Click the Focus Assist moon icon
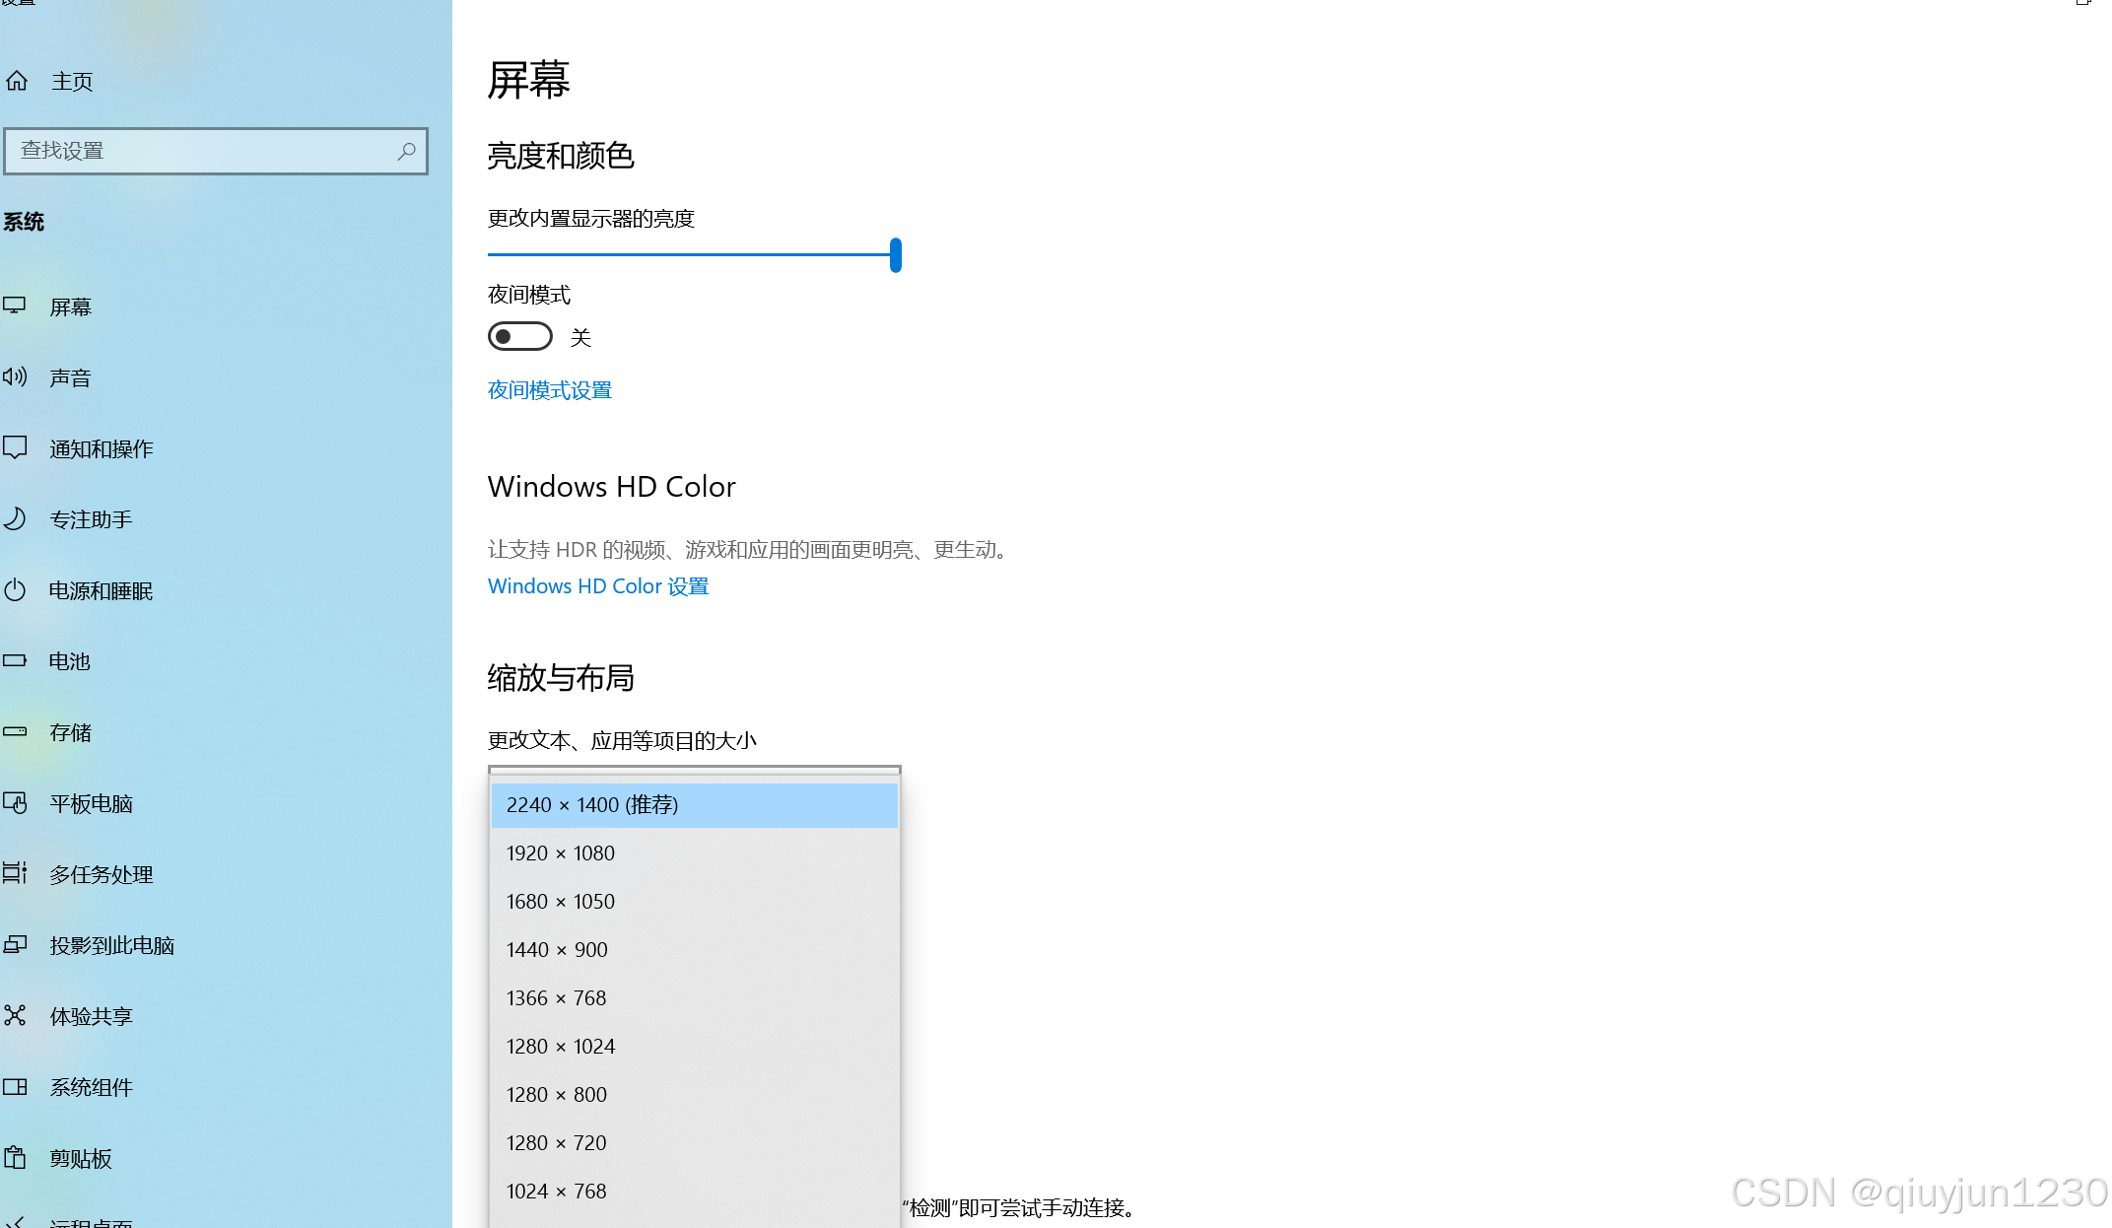The image size is (2112, 1228). 15,518
